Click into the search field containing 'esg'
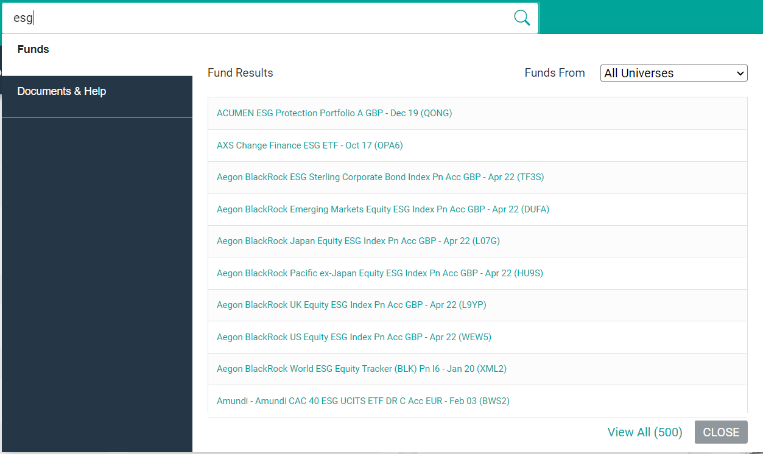Viewport: 763px width, 454px height. (x=256, y=18)
